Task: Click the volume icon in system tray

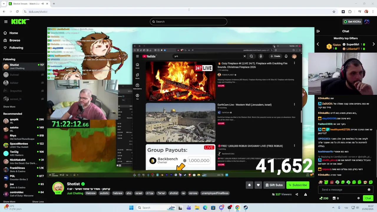Action: 357,208
